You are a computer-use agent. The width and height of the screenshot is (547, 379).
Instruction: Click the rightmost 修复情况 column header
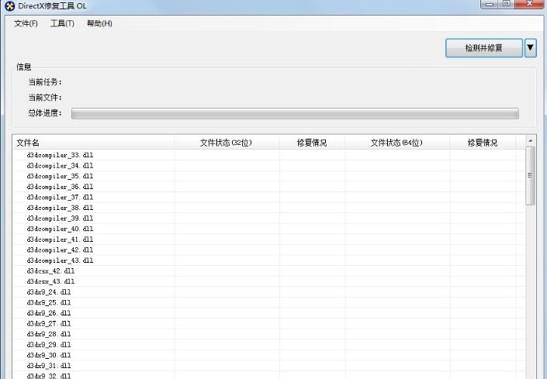click(x=483, y=143)
